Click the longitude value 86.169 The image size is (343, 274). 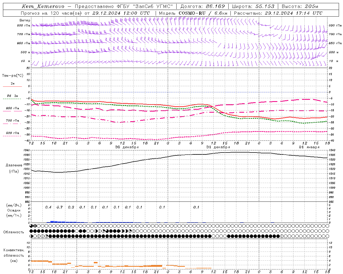coord(215,6)
